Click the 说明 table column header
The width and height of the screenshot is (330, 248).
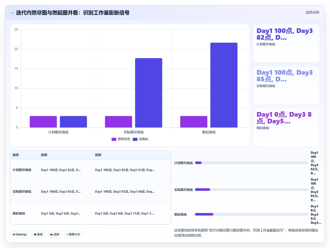click(98, 155)
